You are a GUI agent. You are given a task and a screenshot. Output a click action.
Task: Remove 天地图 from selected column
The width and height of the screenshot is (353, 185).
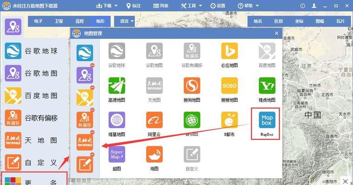pyautogui.click(x=92, y=132)
